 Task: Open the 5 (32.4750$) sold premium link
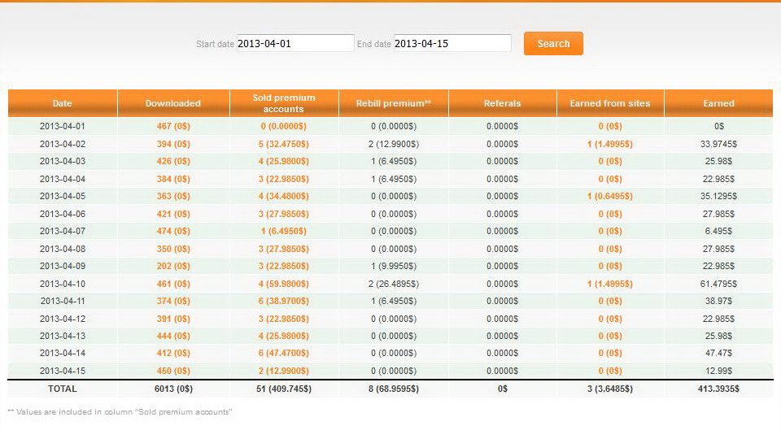[284, 145]
